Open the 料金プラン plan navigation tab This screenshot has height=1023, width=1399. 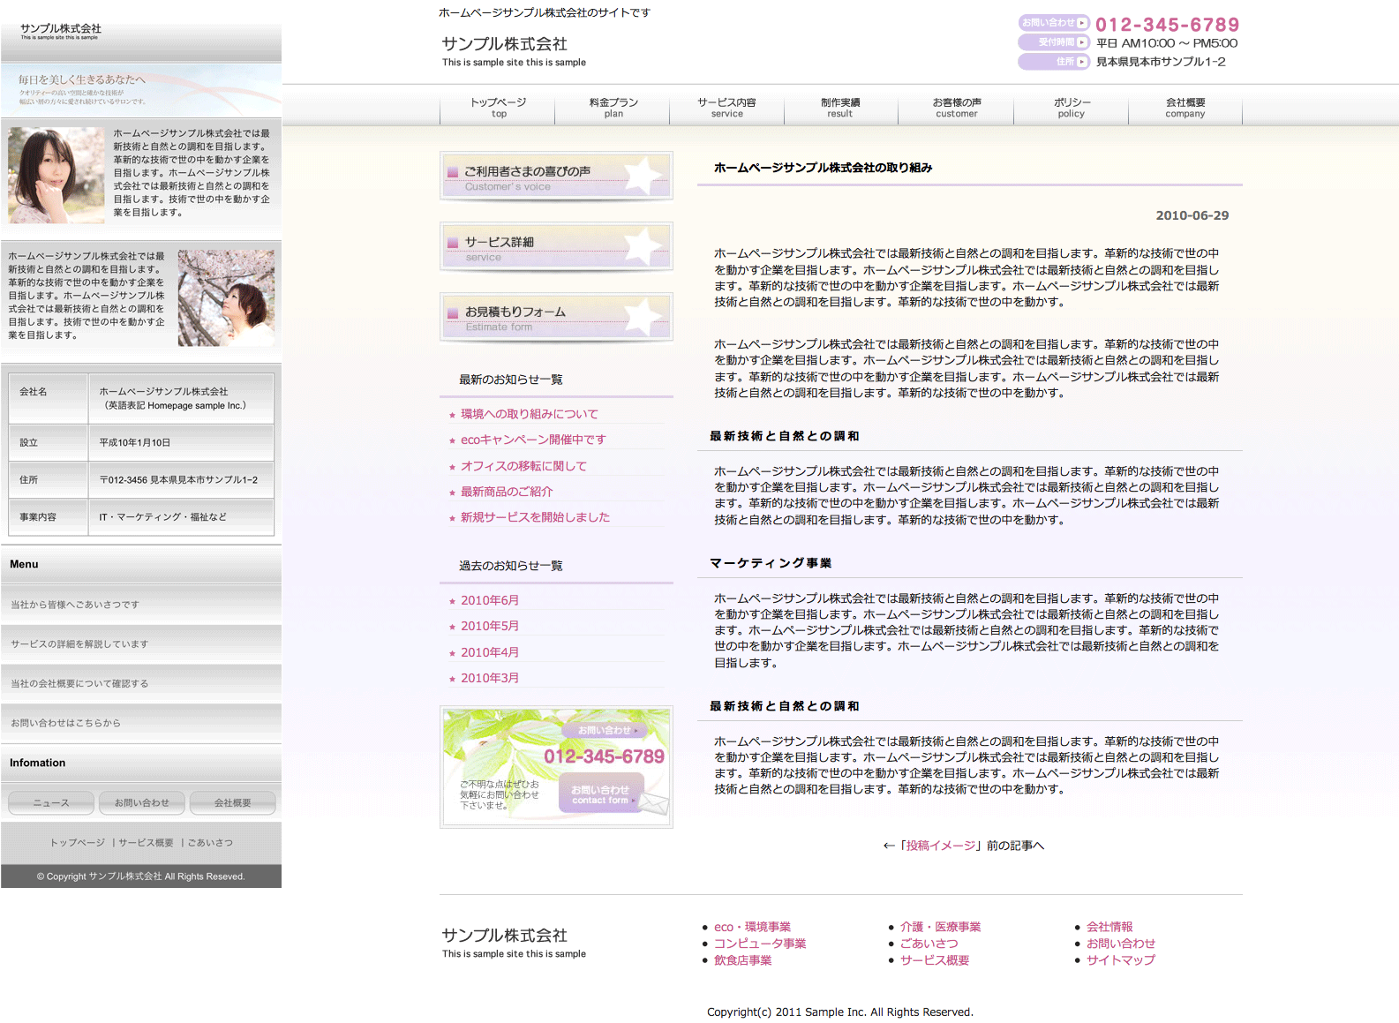coord(613,107)
